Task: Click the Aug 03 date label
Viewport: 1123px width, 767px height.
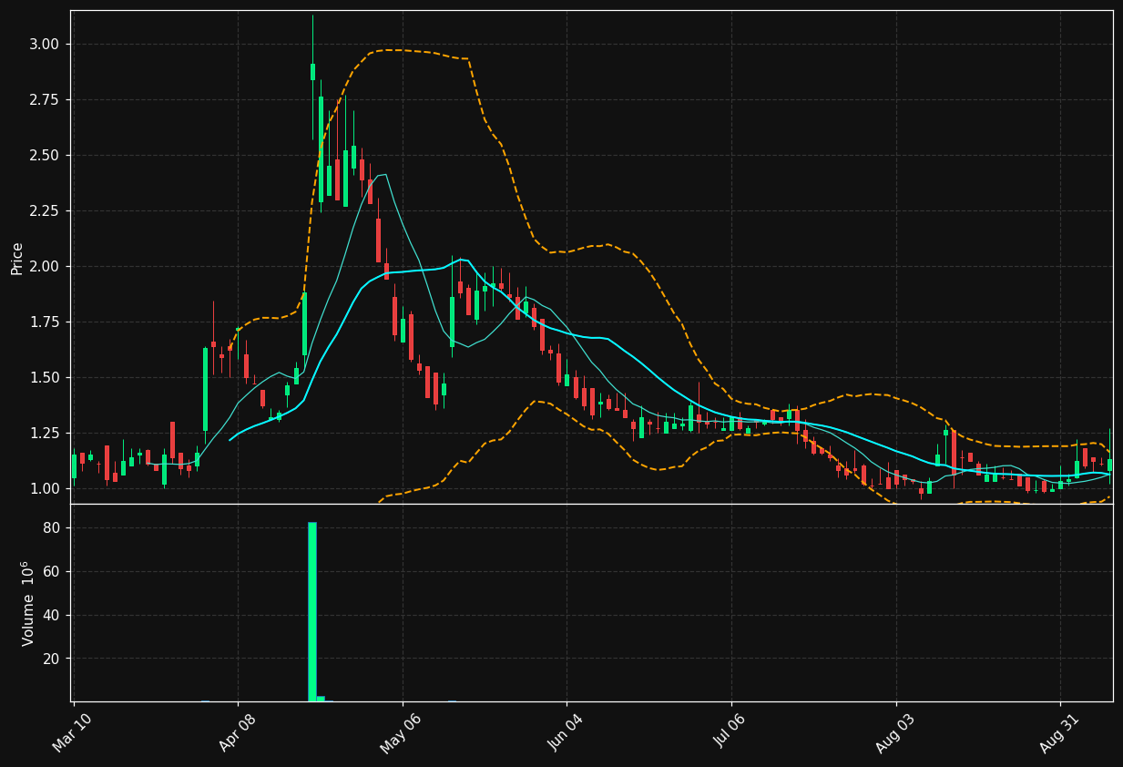Action: point(894,731)
